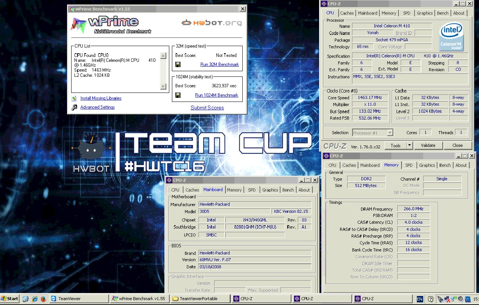Click the EN language indicator

click(420, 299)
